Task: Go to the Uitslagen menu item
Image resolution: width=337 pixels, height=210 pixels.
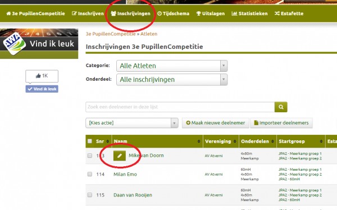Action: coord(211,13)
